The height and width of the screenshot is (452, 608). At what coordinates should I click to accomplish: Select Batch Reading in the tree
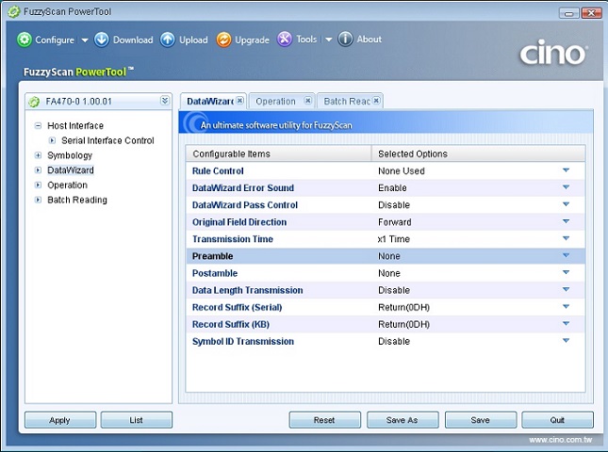76,200
